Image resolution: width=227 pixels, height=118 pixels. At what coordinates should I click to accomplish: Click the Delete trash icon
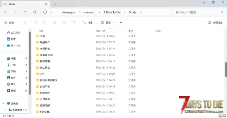point(74,22)
